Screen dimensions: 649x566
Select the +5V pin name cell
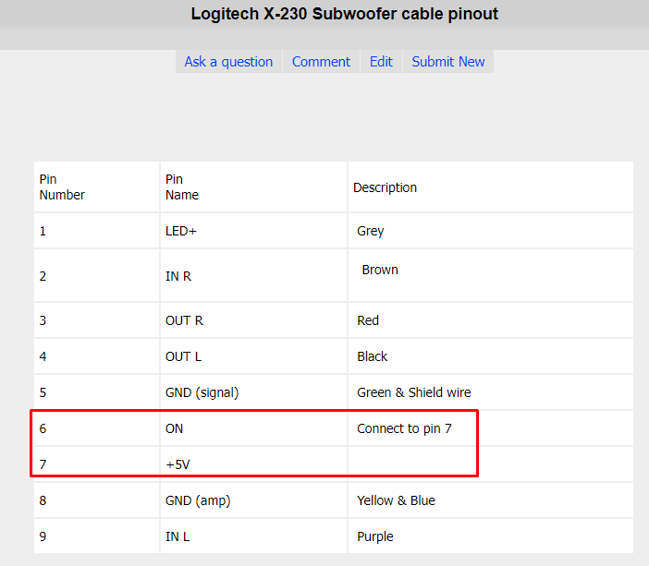pos(253,464)
